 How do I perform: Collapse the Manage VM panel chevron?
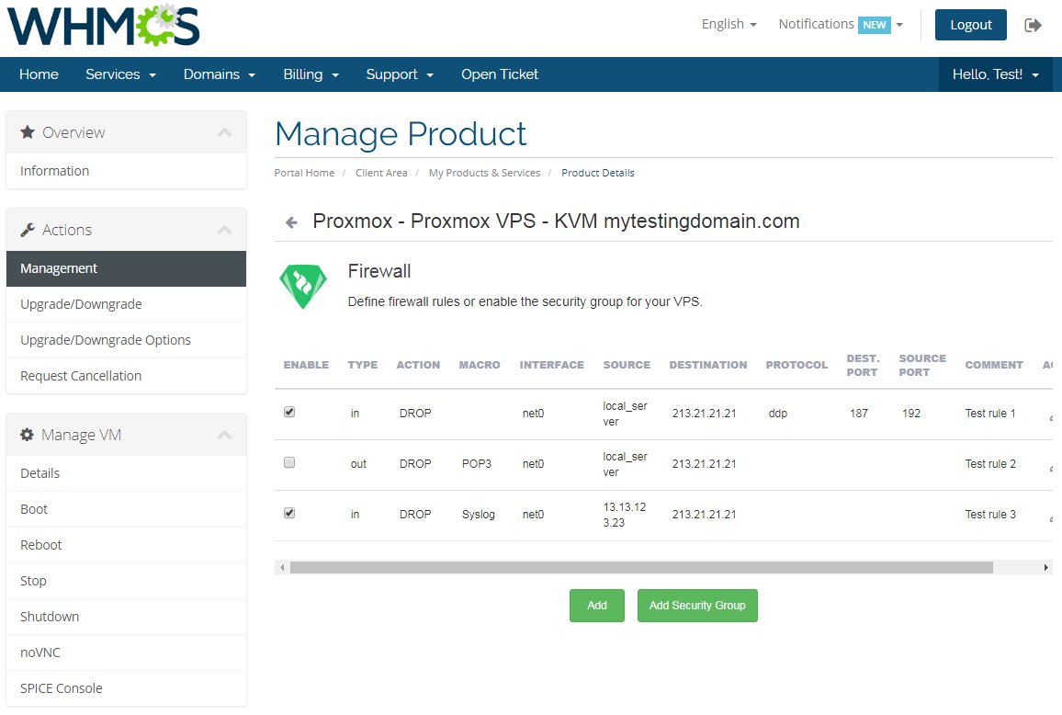(x=225, y=435)
